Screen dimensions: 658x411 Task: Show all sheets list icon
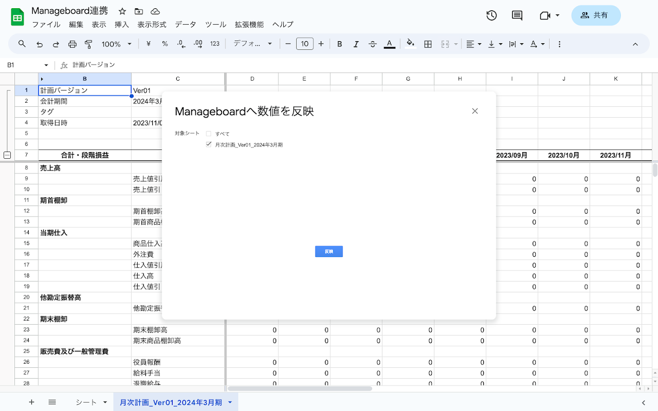click(x=52, y=402)
